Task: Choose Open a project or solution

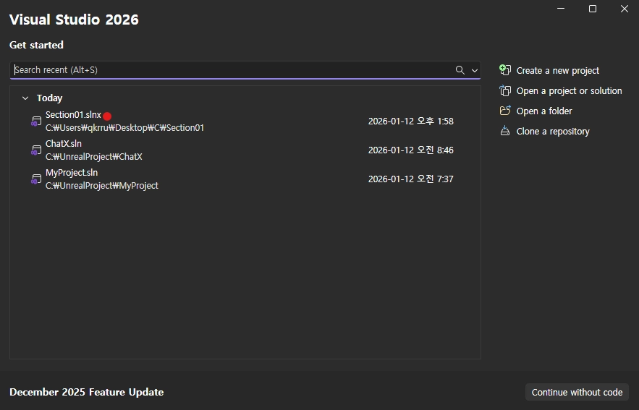Action: click(561, 91)
